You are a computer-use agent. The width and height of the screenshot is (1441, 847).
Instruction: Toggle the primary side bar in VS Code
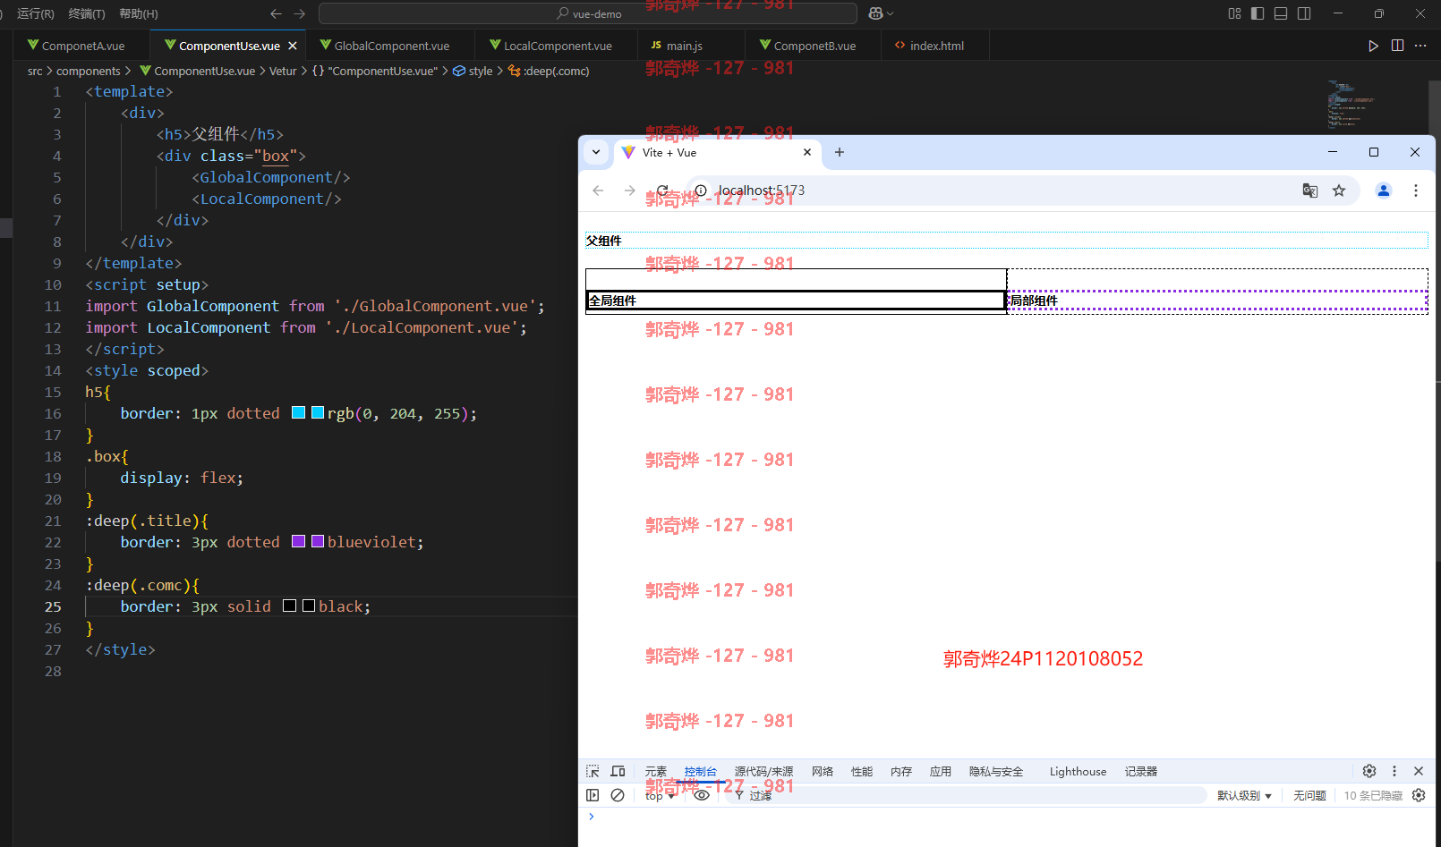click(x=1258, y=13)
